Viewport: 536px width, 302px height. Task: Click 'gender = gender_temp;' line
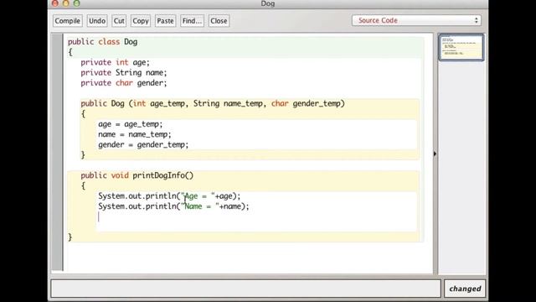[143, 144]
